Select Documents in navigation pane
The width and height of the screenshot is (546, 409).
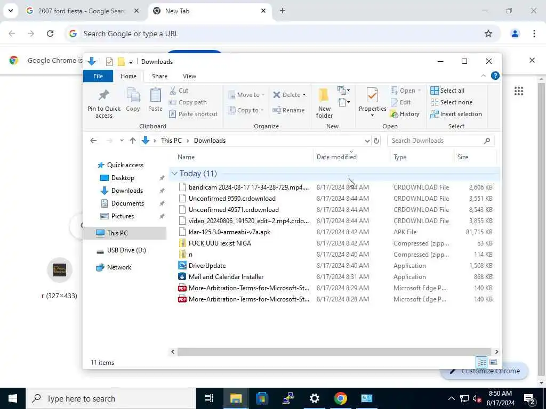[x=127, y=203]
